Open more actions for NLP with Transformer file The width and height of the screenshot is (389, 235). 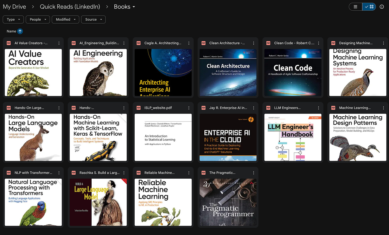coord(59,173)
